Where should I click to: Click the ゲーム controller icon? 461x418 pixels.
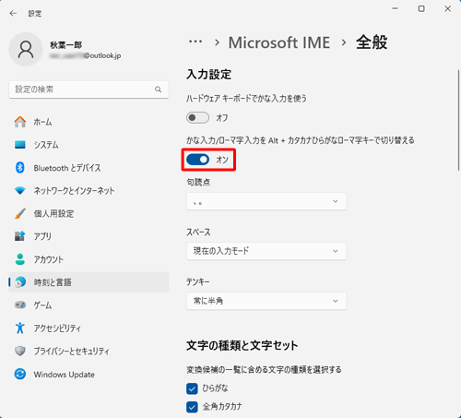[20, 305]
